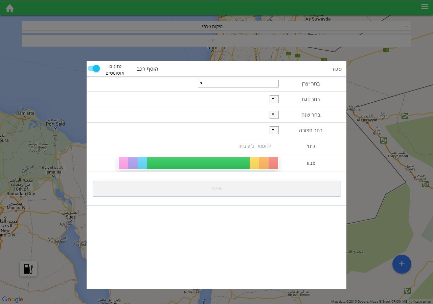Pick the orange color swatch
The width and height of the screenshot is (433, 304).
click(x=264, y=163)
